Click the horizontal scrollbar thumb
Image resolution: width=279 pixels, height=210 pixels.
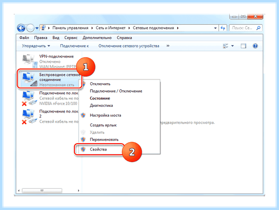point(42,190)
